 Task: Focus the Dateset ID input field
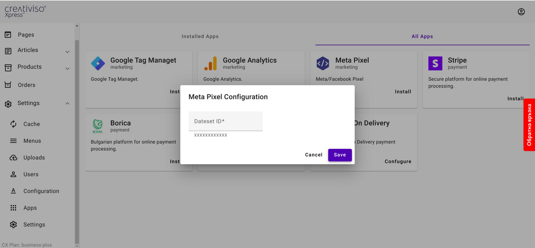pos(226,121)
